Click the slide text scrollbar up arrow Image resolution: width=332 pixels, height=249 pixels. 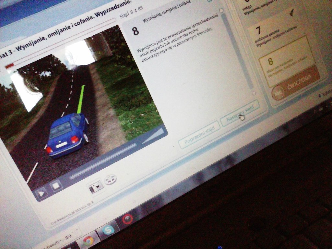click(x=221, y=10)
